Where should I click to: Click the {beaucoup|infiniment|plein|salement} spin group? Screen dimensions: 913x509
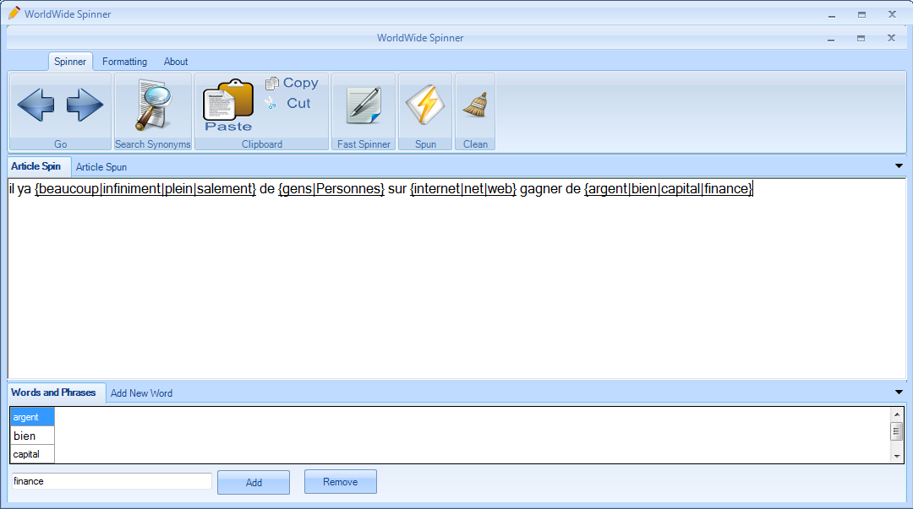pos(145,188)
